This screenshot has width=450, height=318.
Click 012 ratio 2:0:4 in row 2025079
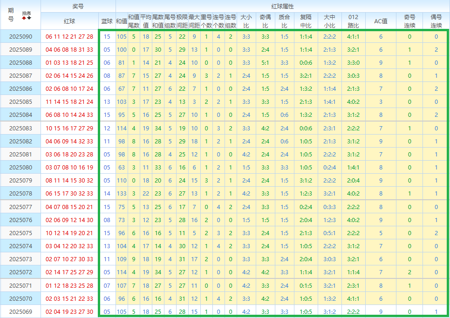[x=353, y=180]
